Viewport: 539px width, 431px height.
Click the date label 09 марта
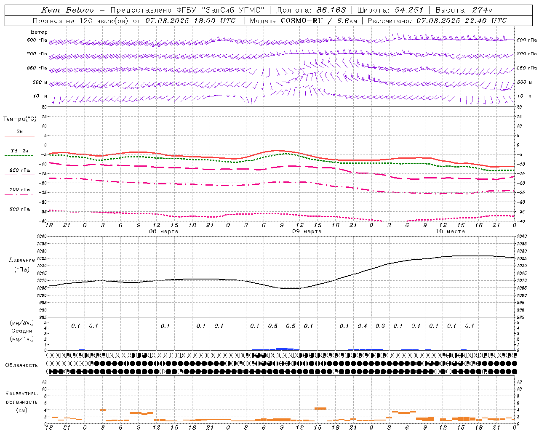click(307, 231)
